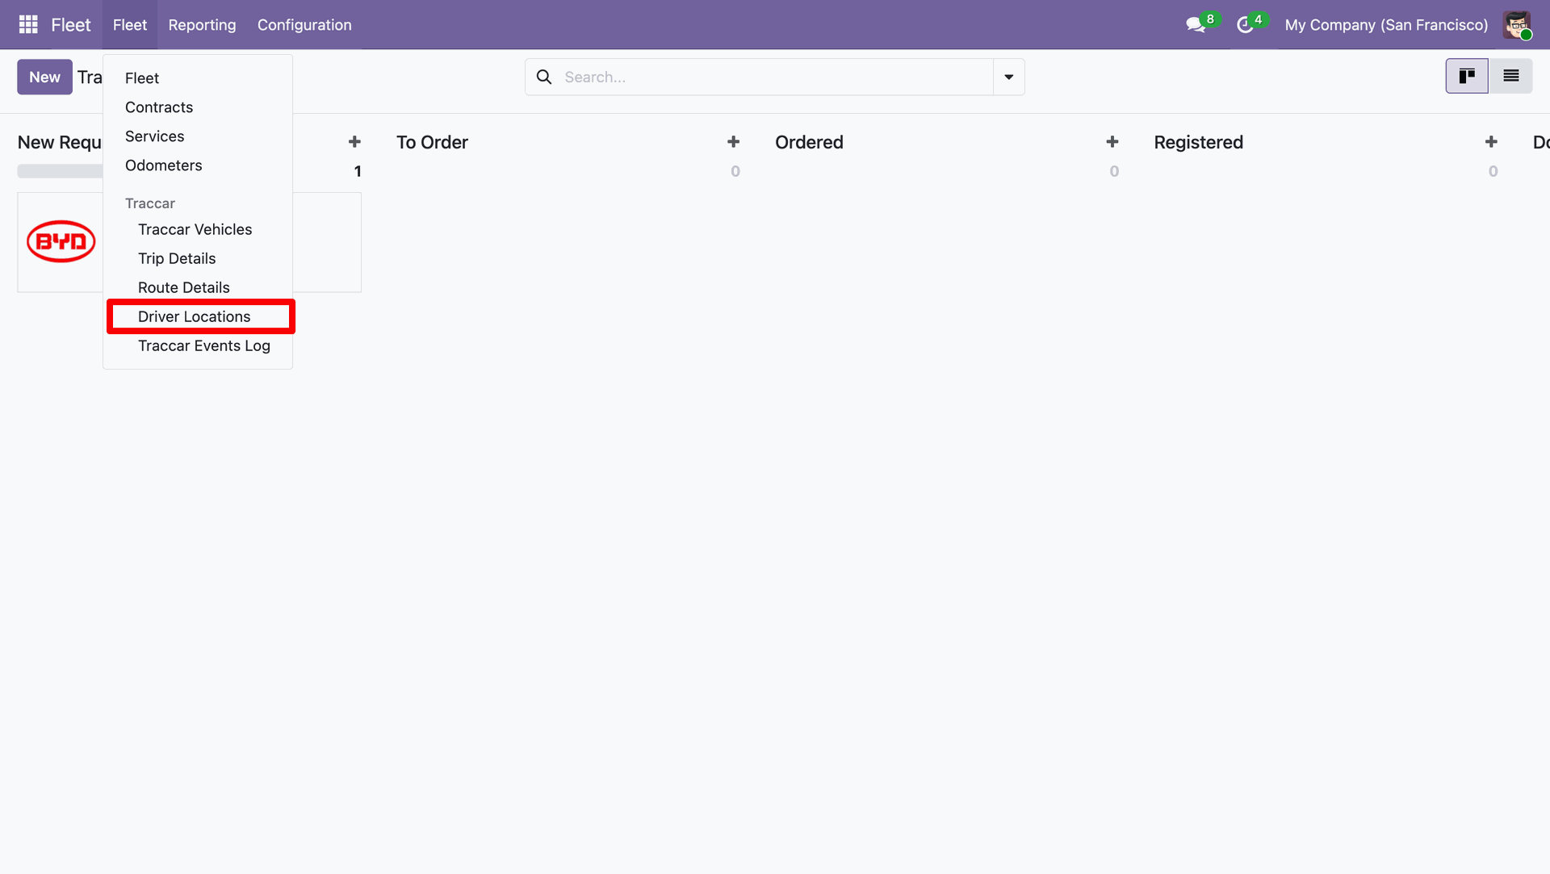Viewport: 1550px width, 874px height.
Task: Switch to Kanban view
Action: click(x=1467, y=76)
